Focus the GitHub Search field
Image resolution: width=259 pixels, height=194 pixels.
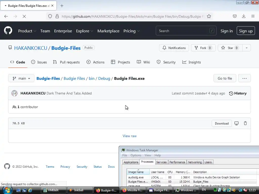[186, 31]
